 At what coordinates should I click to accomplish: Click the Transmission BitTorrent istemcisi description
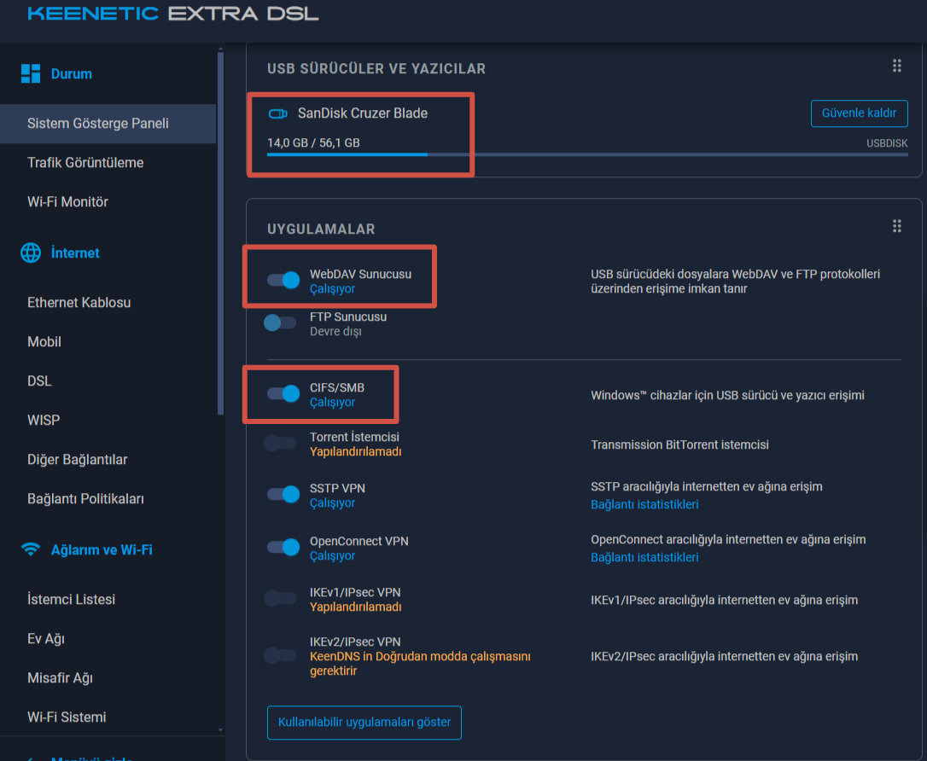click(x=679, y=444)
